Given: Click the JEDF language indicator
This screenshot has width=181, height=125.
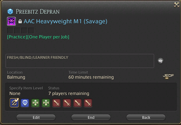Looking at the screenshot, I should pos(168,75).
